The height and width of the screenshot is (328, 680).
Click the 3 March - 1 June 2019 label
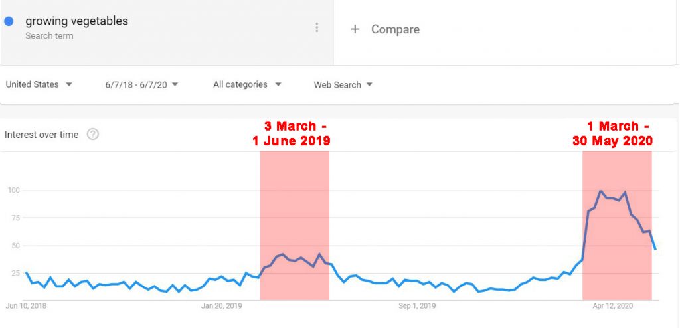(292, 133)
